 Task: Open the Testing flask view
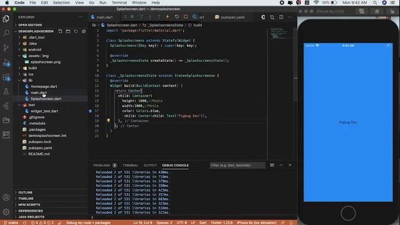click(x=6, y=91)
